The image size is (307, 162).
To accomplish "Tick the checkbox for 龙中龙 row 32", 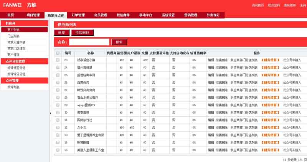I will [x=58, y=127].
